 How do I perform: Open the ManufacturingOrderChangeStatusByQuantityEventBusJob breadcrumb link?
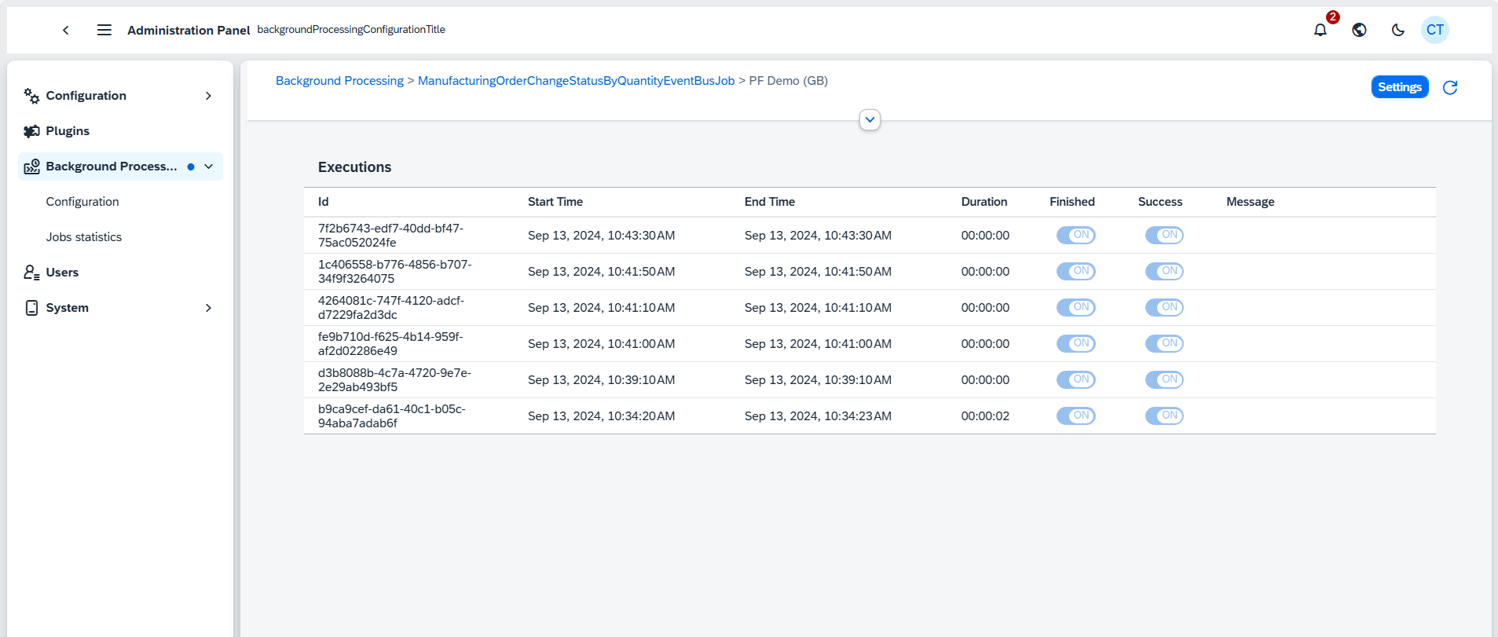pos(576,81)
